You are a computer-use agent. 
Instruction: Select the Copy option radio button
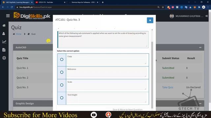tap(62, 59)
